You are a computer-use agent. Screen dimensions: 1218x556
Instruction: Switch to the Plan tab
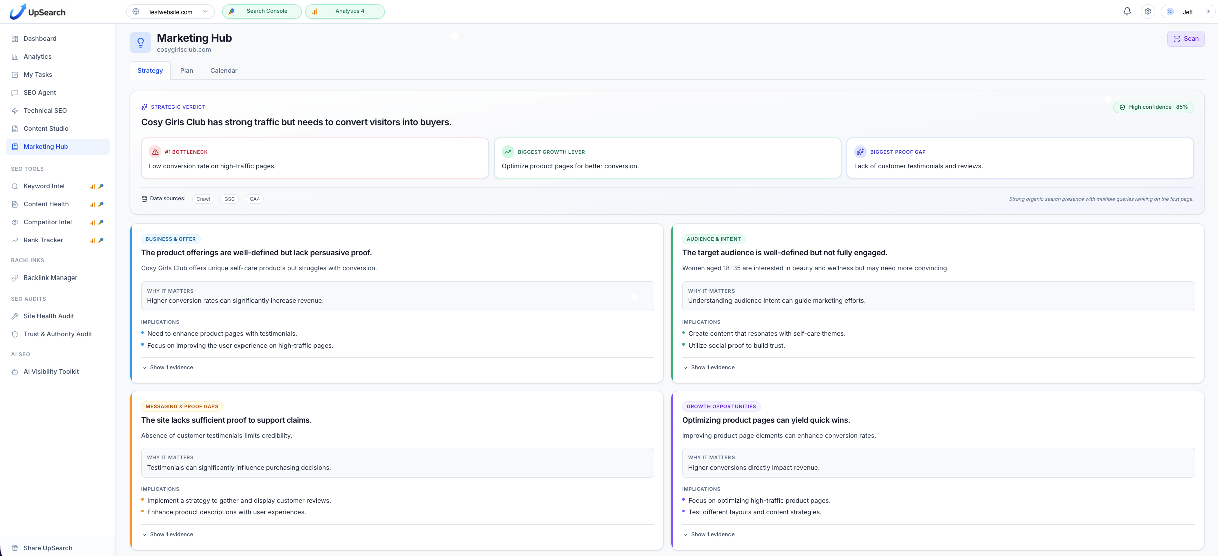(x=187, y=71)
